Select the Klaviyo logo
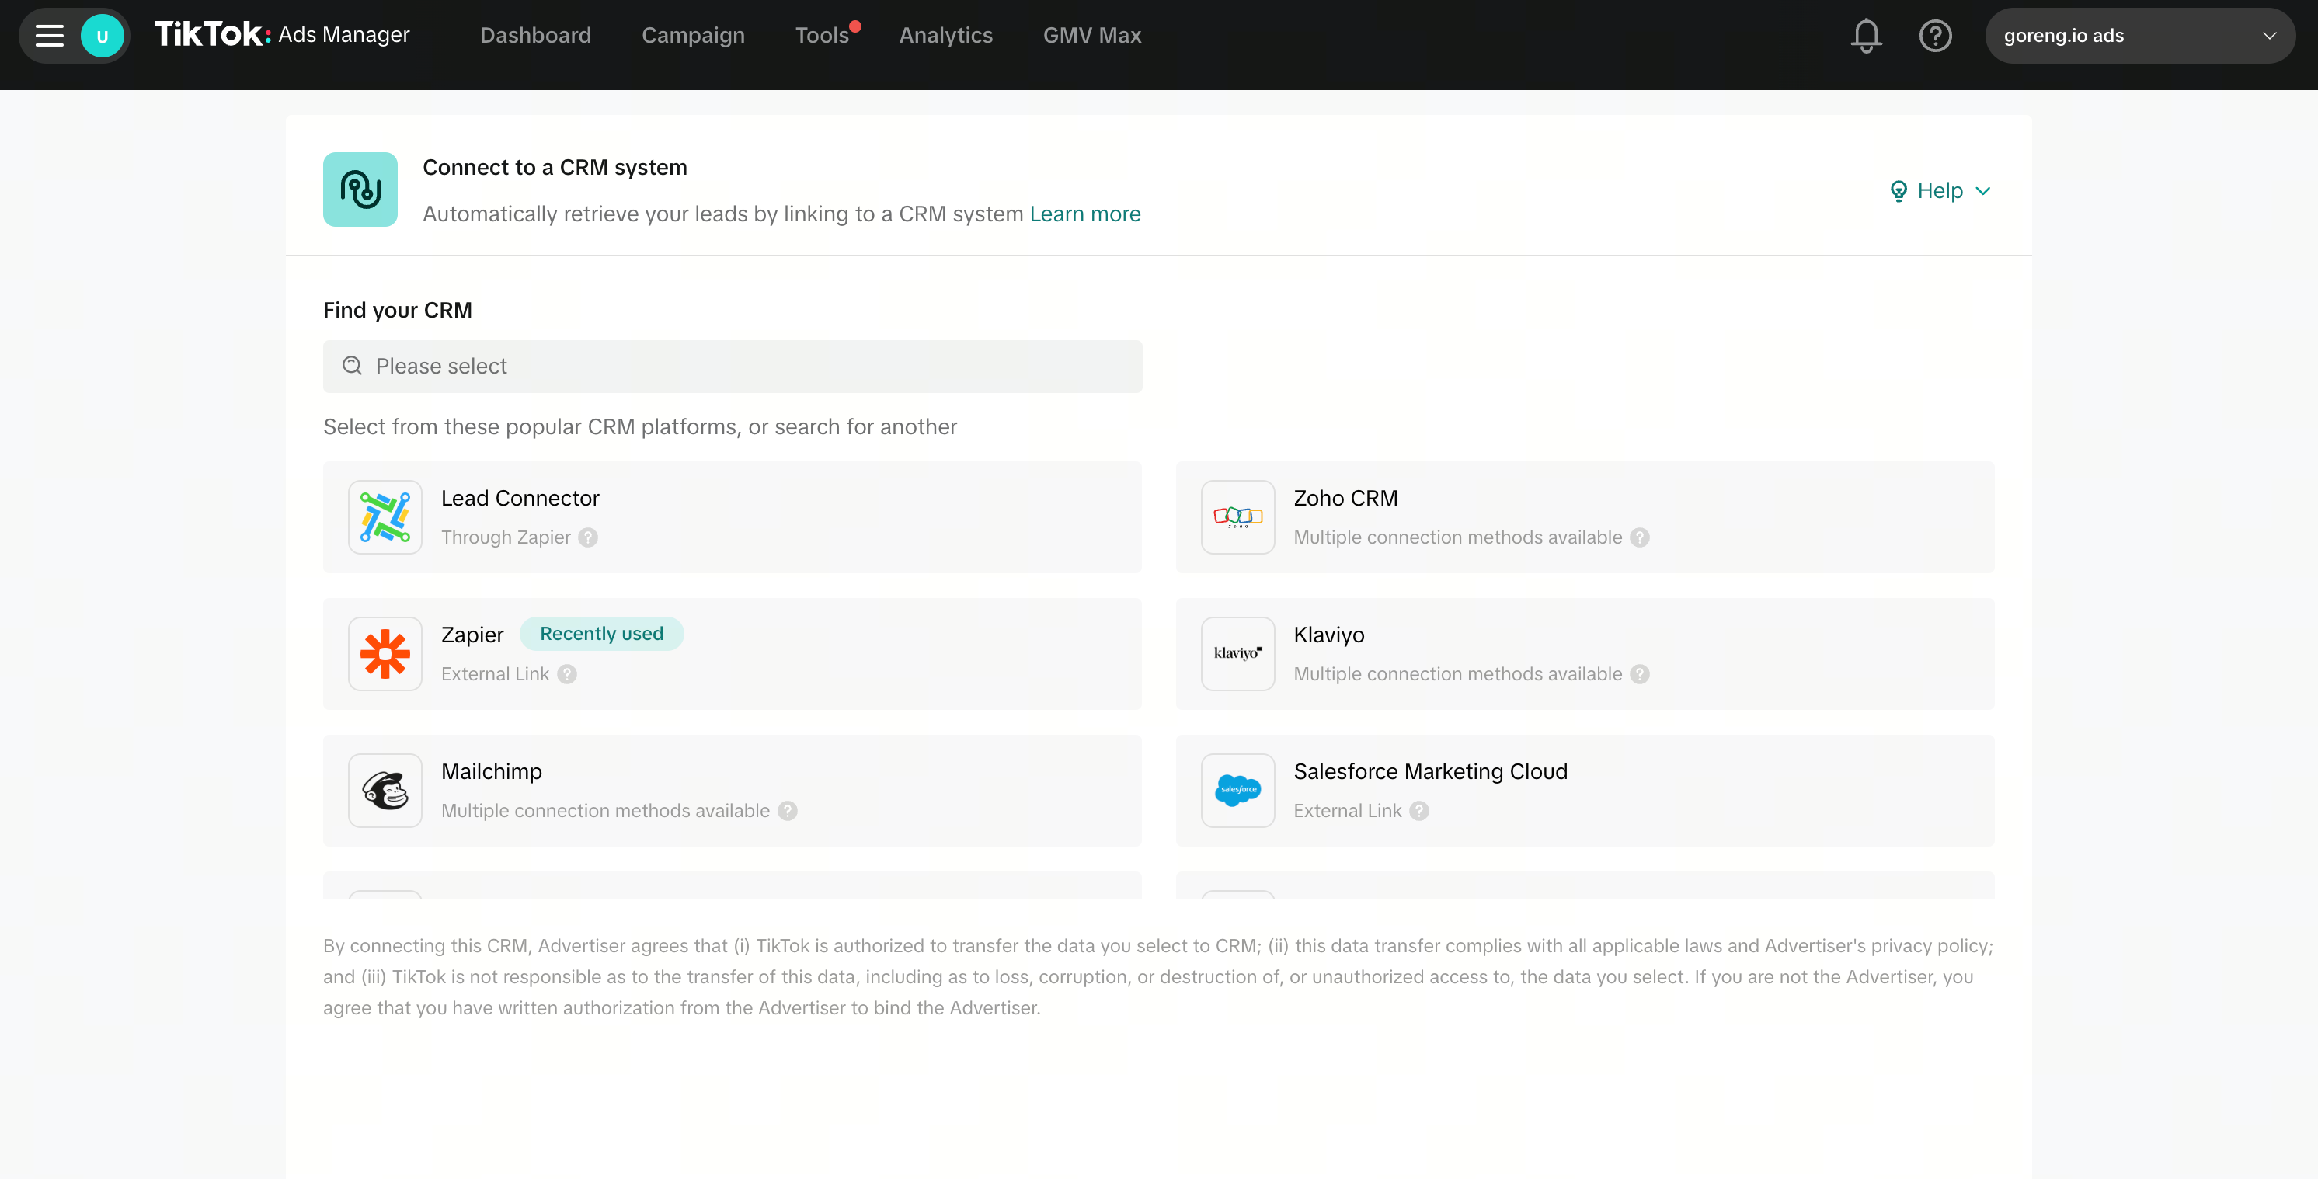 point(1237,653)
